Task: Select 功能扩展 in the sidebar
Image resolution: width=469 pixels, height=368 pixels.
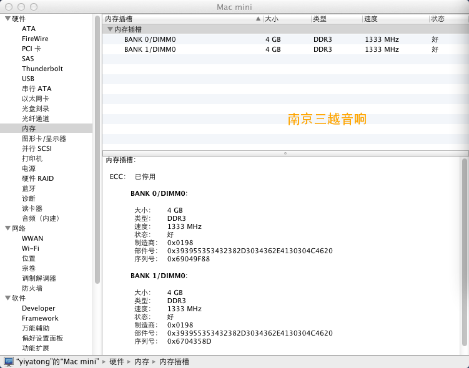Action: 36,348
